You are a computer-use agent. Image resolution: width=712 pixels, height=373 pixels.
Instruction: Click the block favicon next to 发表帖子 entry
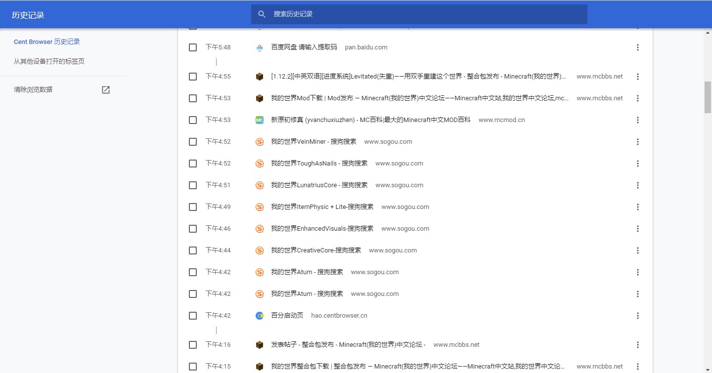click(x=260, y=345)
